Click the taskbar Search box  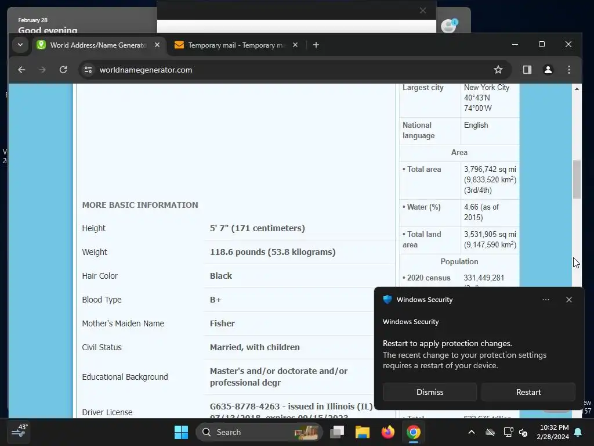(x=259, y=432)
